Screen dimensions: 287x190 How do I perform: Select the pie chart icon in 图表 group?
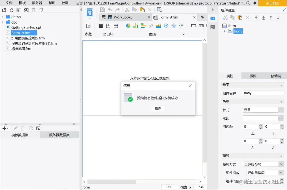[x=128, y=26]
